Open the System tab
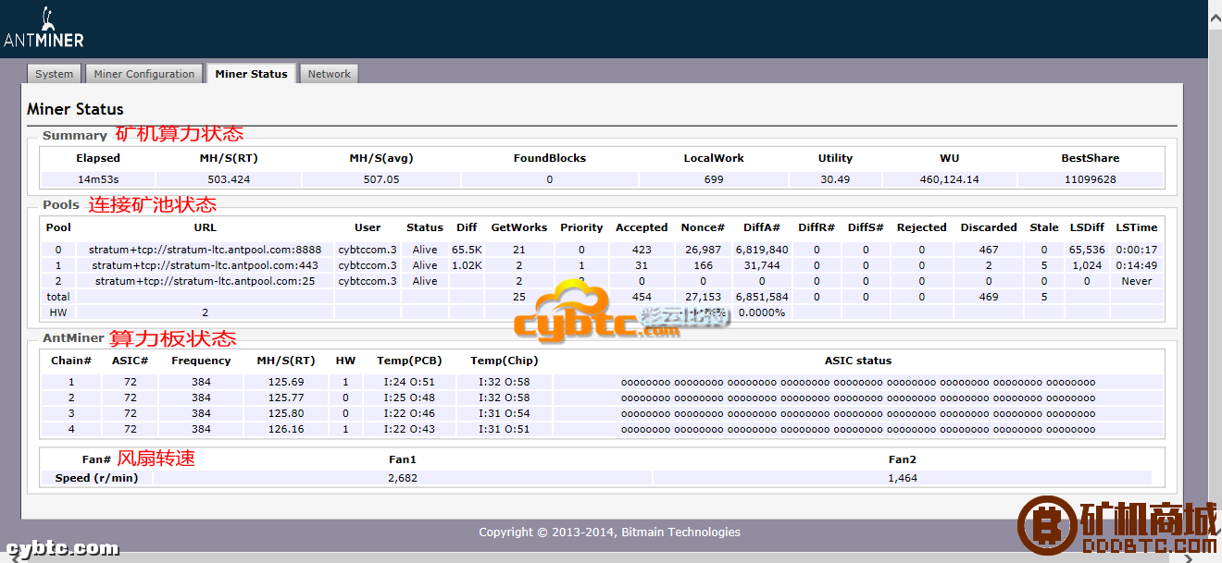Image resolution: width=1222 pixels, height=563 pixels. pyautogui.click(x=55, y=74)
